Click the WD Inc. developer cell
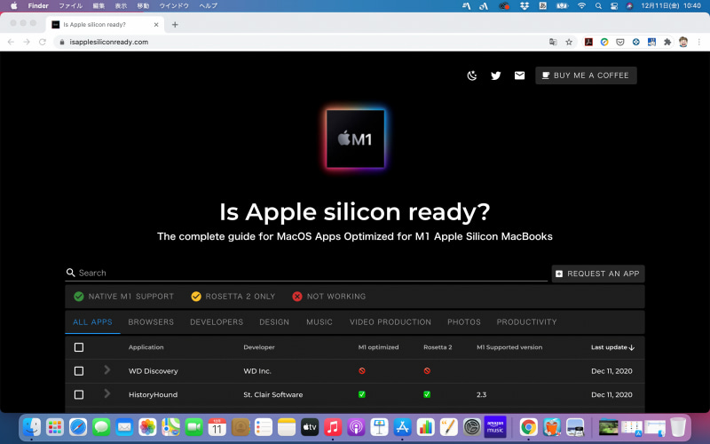 tap(257, 371)
